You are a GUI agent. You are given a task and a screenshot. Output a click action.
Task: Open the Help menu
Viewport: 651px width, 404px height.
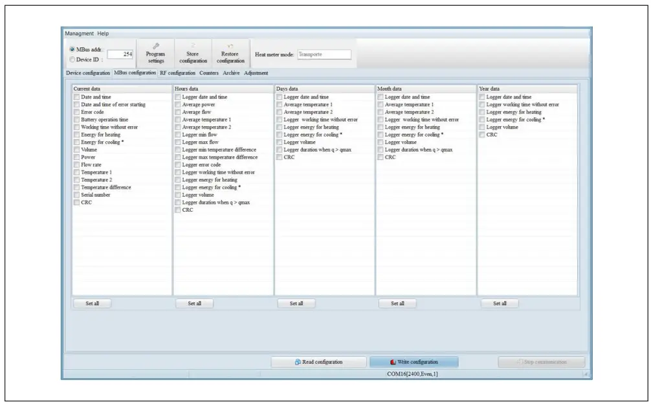pyautogui.click(x=104, y=34)
